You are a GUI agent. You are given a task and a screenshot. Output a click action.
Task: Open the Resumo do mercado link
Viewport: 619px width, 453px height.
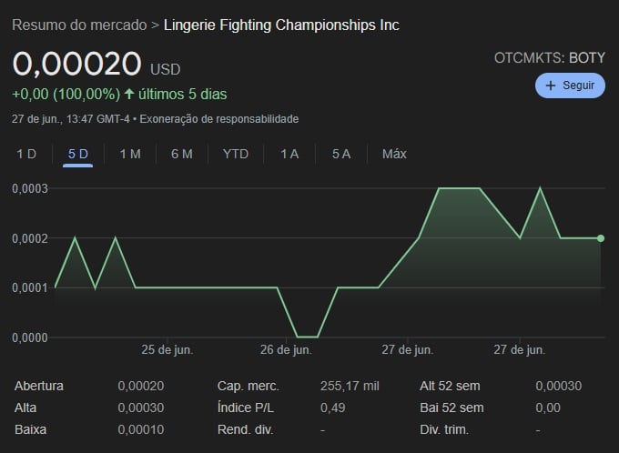click(x=79, y=25)
